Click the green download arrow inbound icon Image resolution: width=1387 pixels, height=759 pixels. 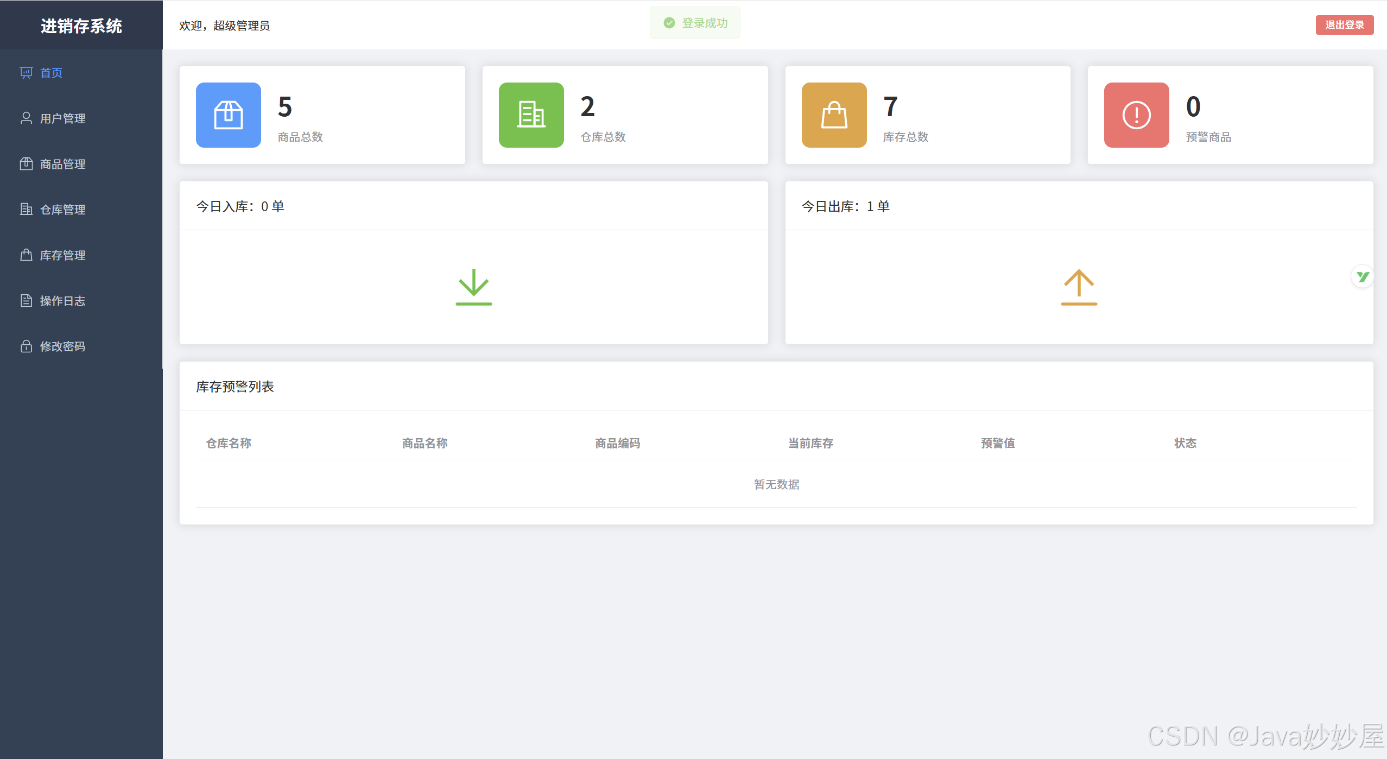(473, 287)
